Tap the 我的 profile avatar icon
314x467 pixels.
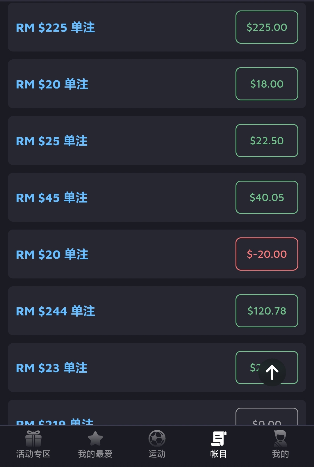point(280,438)
